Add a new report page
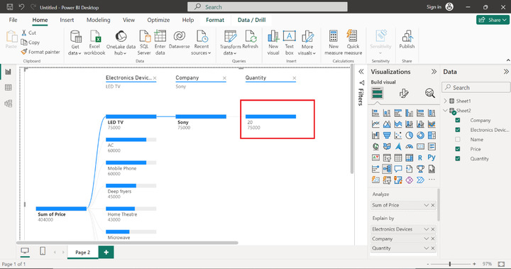The height and width of the screenshot is (269, 511). click(x=106, y=252)
